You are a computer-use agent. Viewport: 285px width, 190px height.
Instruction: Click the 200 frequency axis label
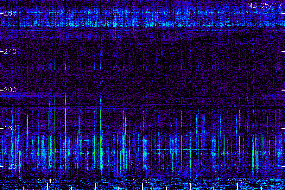(x=10, y=90)
